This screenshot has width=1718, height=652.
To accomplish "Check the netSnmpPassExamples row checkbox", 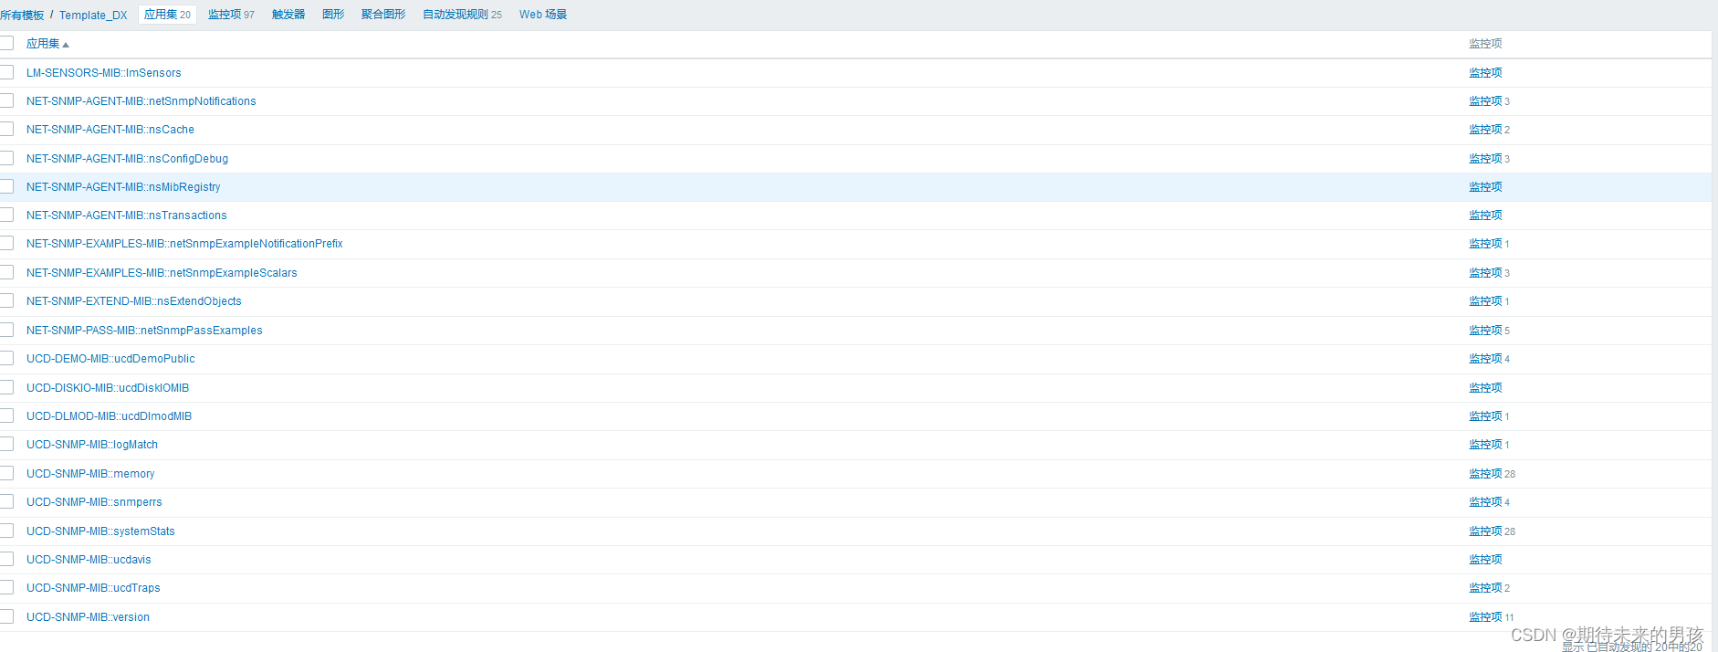I will pyautogui.click(x=6, y=330).
